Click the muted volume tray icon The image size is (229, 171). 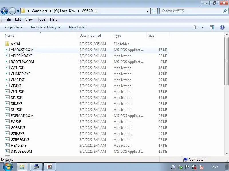pos(201,167)
